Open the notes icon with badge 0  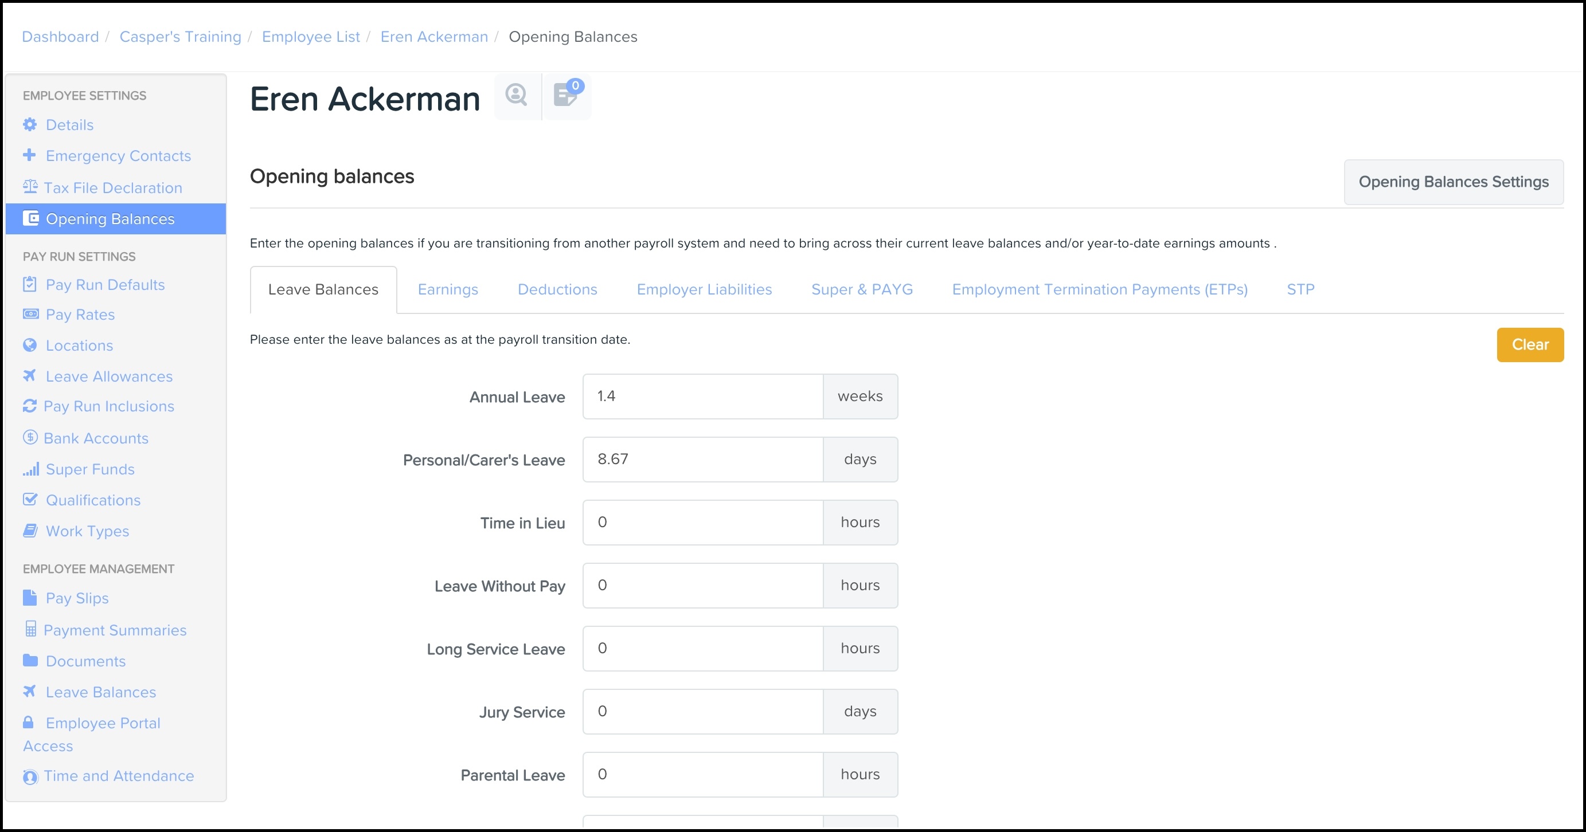pyautogui.click(x=566, y=95)
